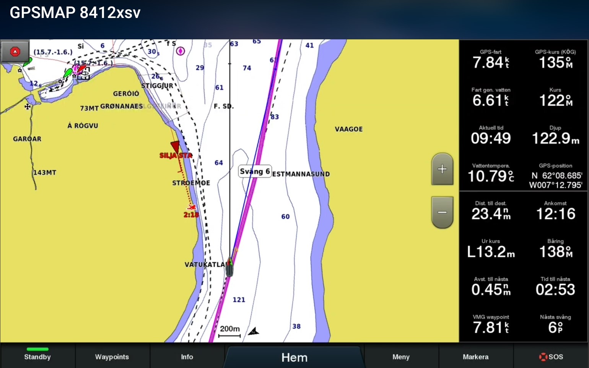Open the Meny options
The width and height of the screenshot is (589, 368).
[x=401, y=357]
